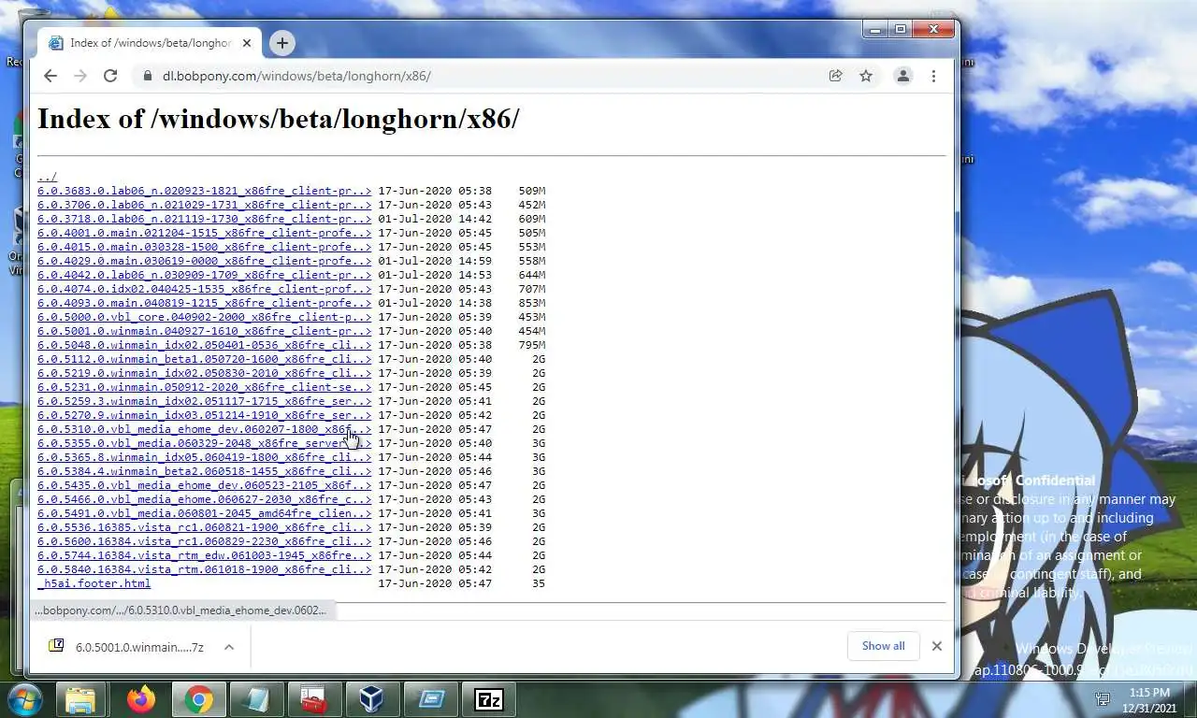Click the 'Index of /windows/beta/longhorn/x86/' heading
Screen dimensions: 1197x718
tap(278, 119)
